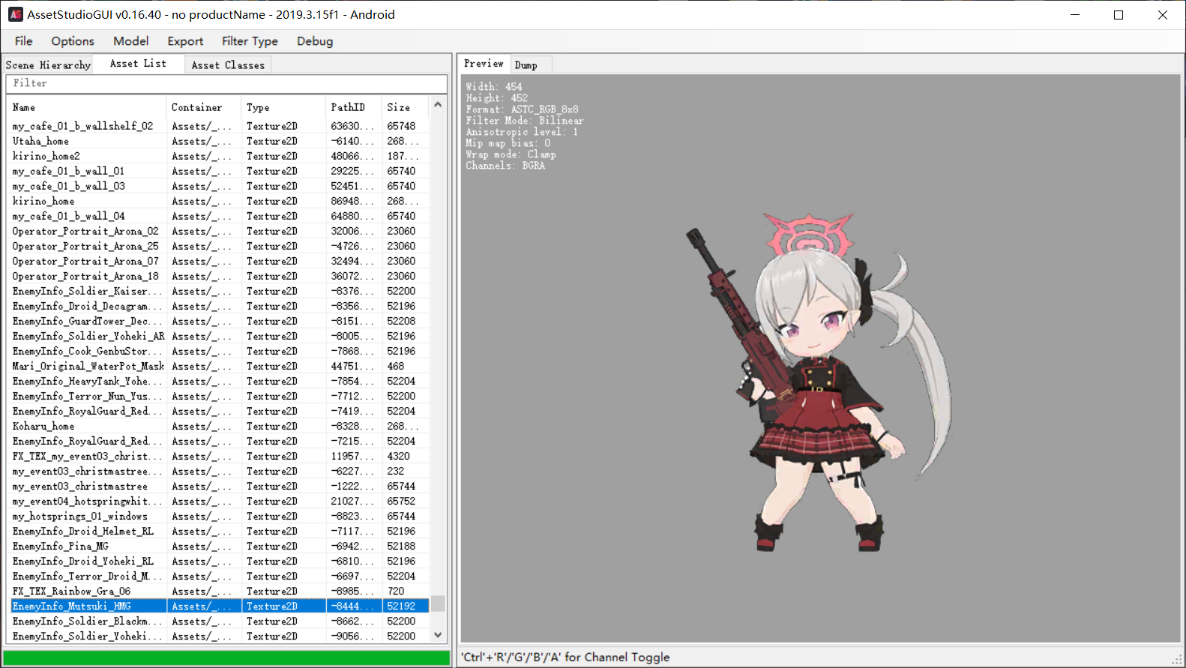
Task: Switch to the Asset Classes tab
Action: pos(228,65)
